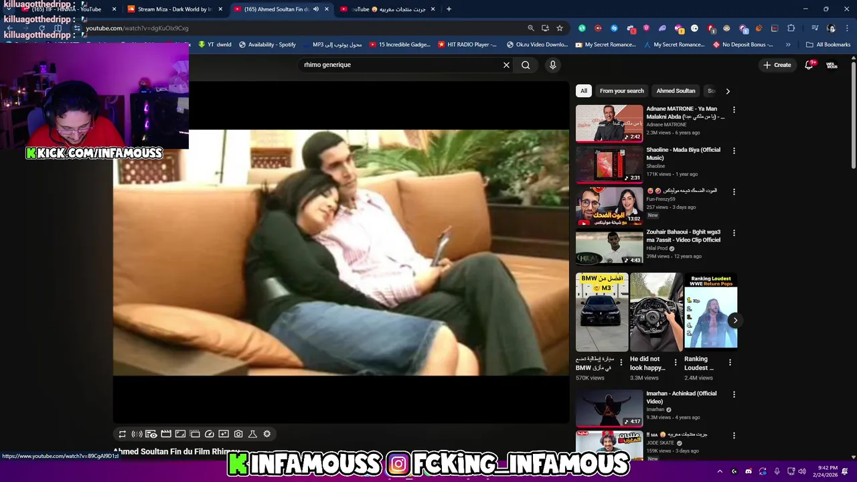The height and width of the screenshot is (482, 857).
Task: Toggle the loop video icon below player
Action: click(x=122, y=434)
